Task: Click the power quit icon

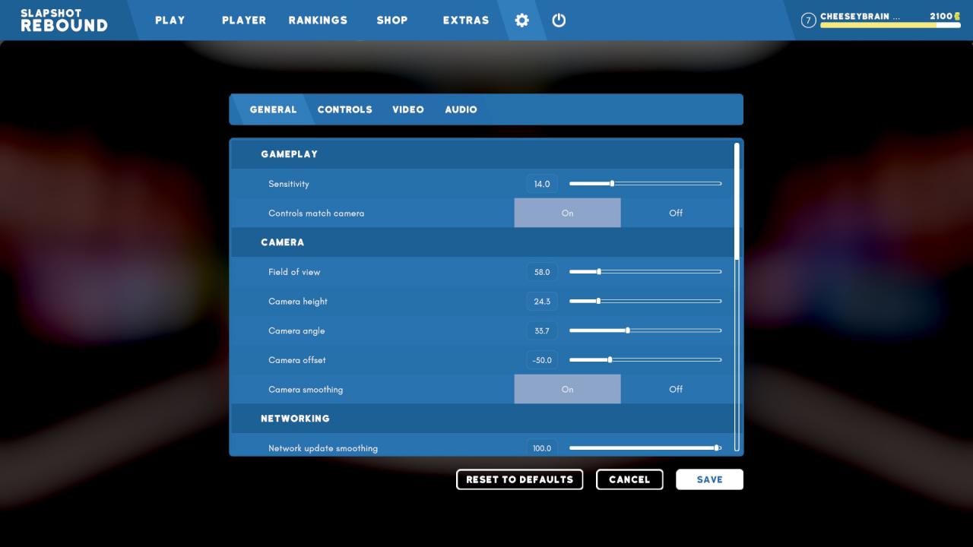Action: [559, 21]
